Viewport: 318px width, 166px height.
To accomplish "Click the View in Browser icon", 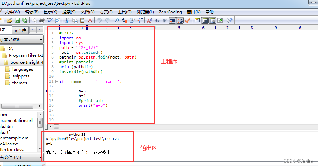I will (x=57, y=20).
